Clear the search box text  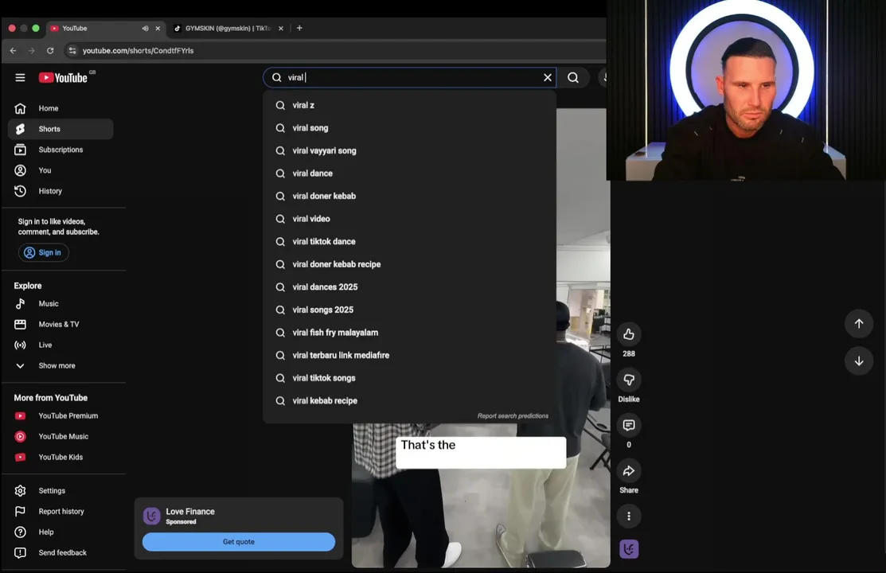click(547, 77)
